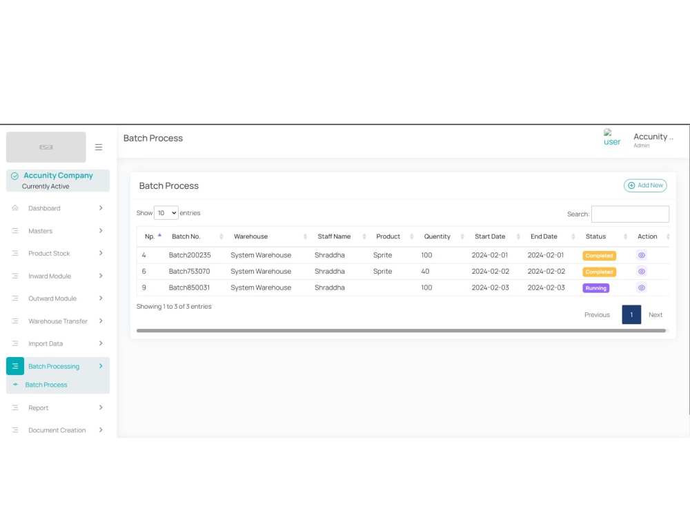Click the eye icon for Batch200235

click(641, 255)
